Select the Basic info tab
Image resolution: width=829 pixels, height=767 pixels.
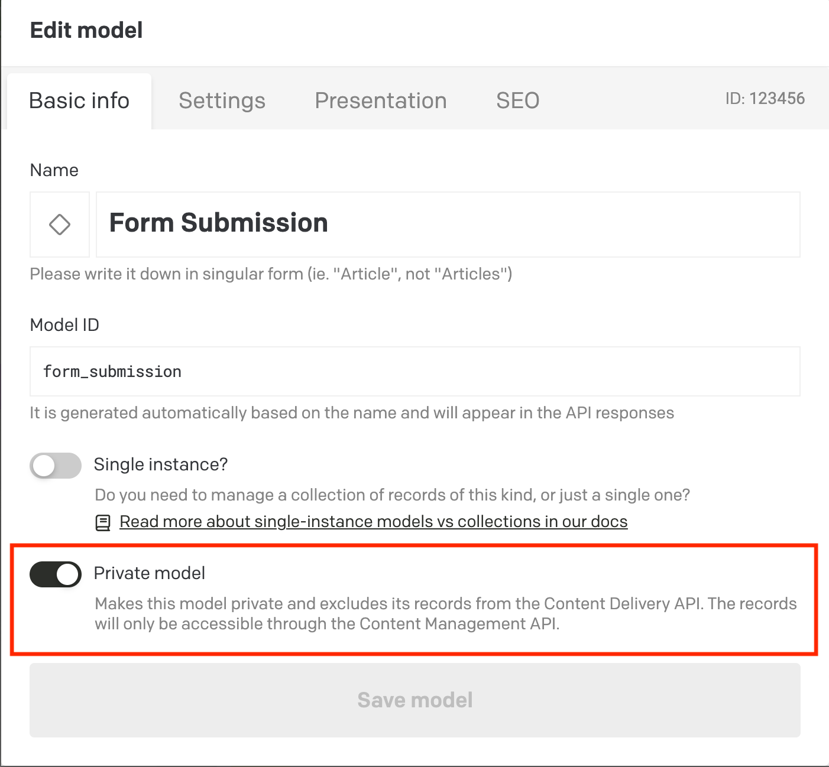[x=79, y=101]
